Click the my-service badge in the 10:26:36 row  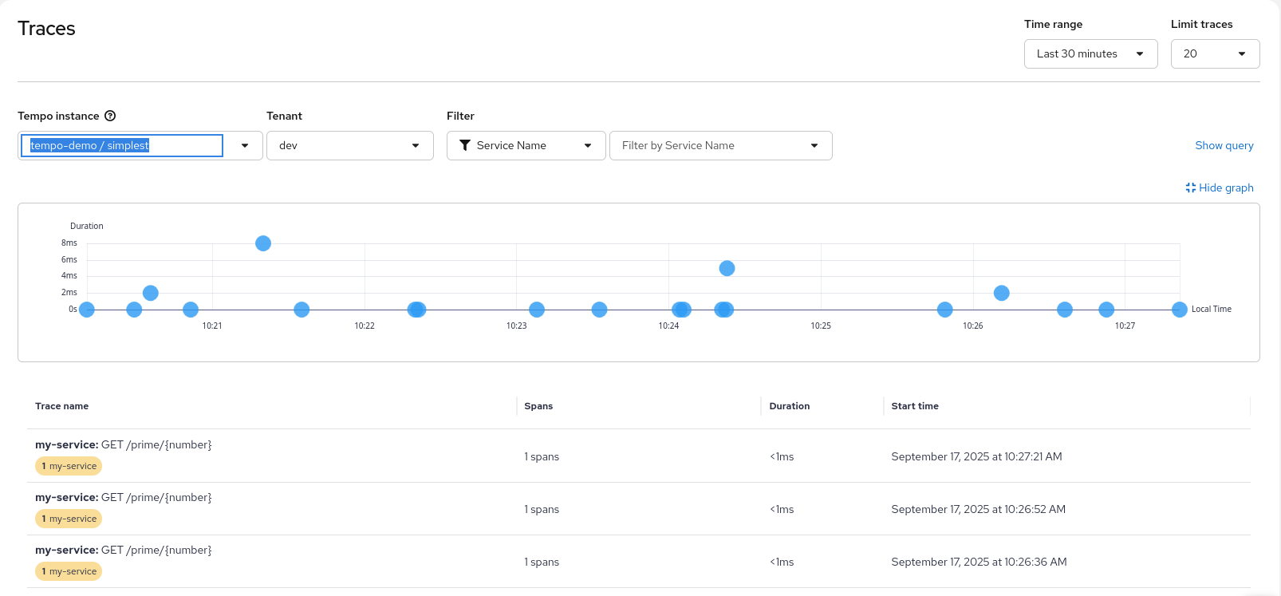pyautogui.click(x=69, y=571)
